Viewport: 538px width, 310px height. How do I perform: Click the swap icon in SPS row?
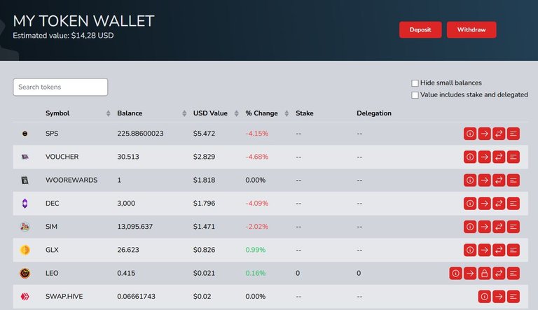coord(499,134)
